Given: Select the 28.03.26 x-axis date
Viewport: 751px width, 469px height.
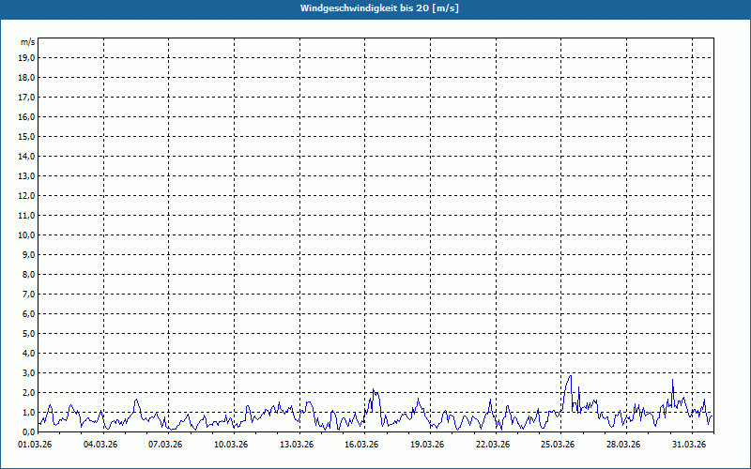Looking at the screenshot, I should [622, 445].
